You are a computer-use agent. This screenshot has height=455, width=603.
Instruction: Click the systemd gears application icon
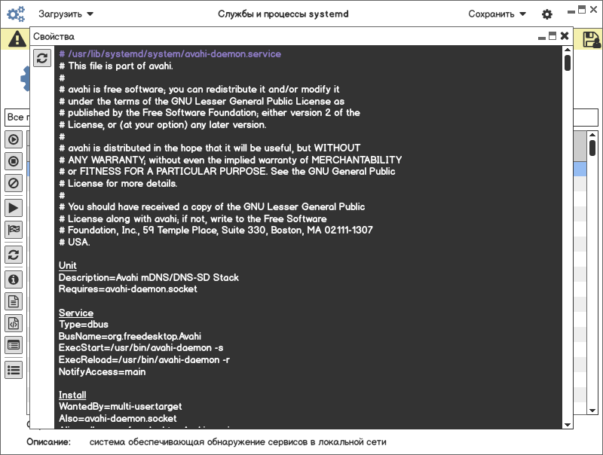16,14
